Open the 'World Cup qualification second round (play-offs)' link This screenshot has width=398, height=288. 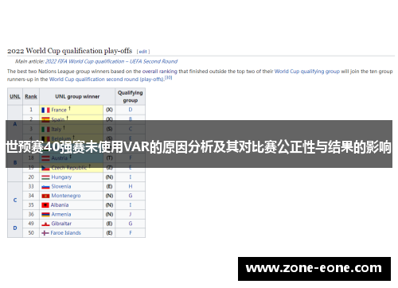(107, 80)
